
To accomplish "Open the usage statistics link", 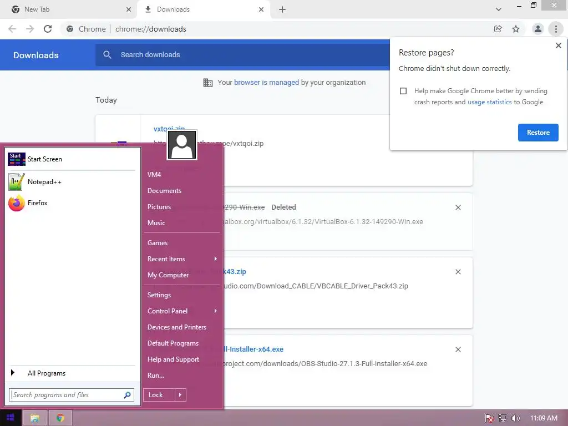I will coord(489,102).
